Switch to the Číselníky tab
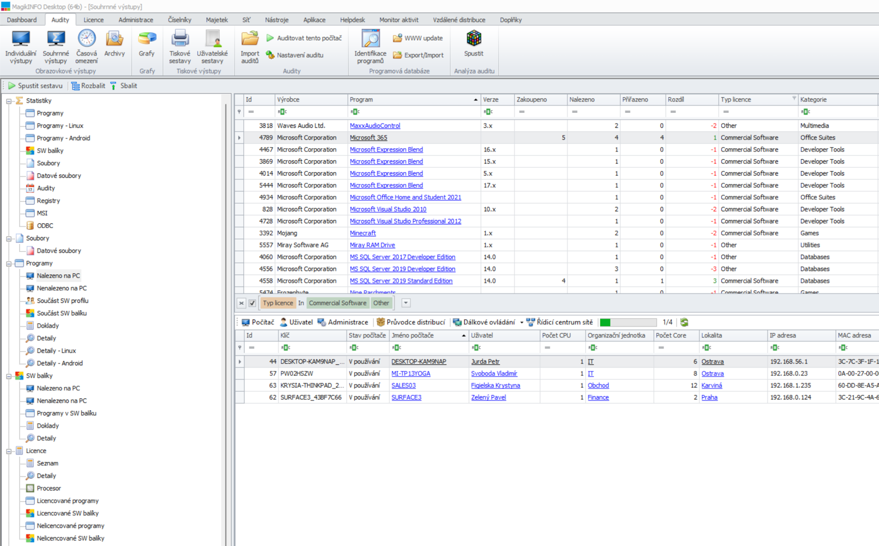This screenshot has height=546, width=879. [180, 20]
